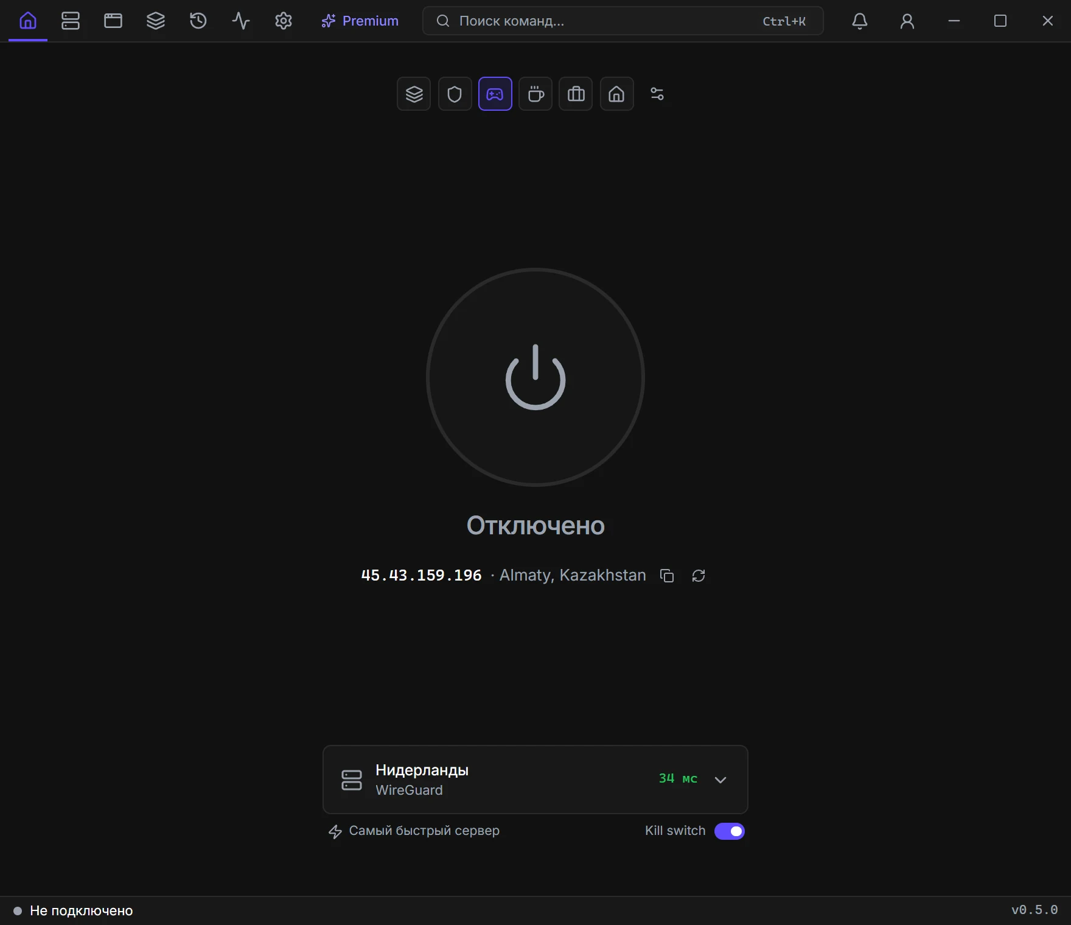
Task: Open the settings gear icon
Action: 284,21
